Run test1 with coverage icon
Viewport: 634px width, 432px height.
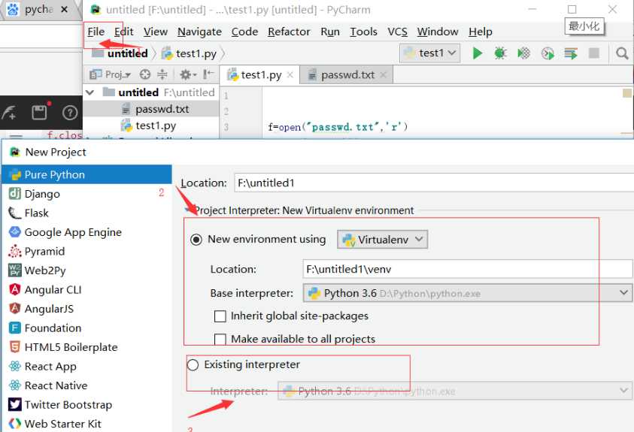523,53
